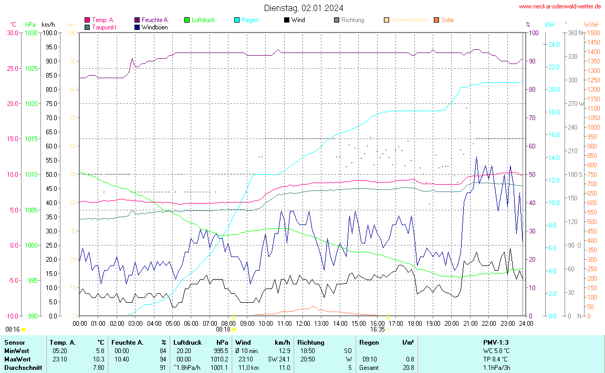Screen dimensions: 605x373
Task: Click the Taupunkt teal legend swatch
Action: tap(87, 27)
